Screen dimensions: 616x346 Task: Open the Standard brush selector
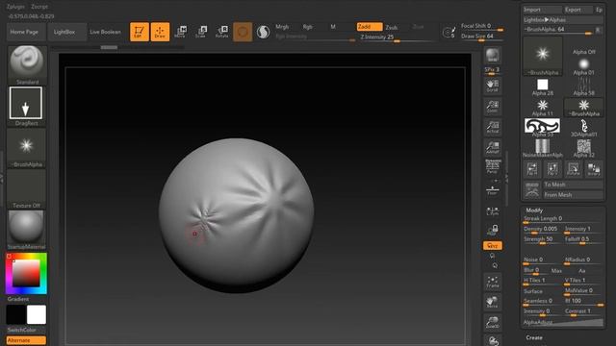pos(27,65)
